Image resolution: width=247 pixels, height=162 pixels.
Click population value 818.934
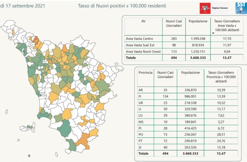(x=198, y=45)
